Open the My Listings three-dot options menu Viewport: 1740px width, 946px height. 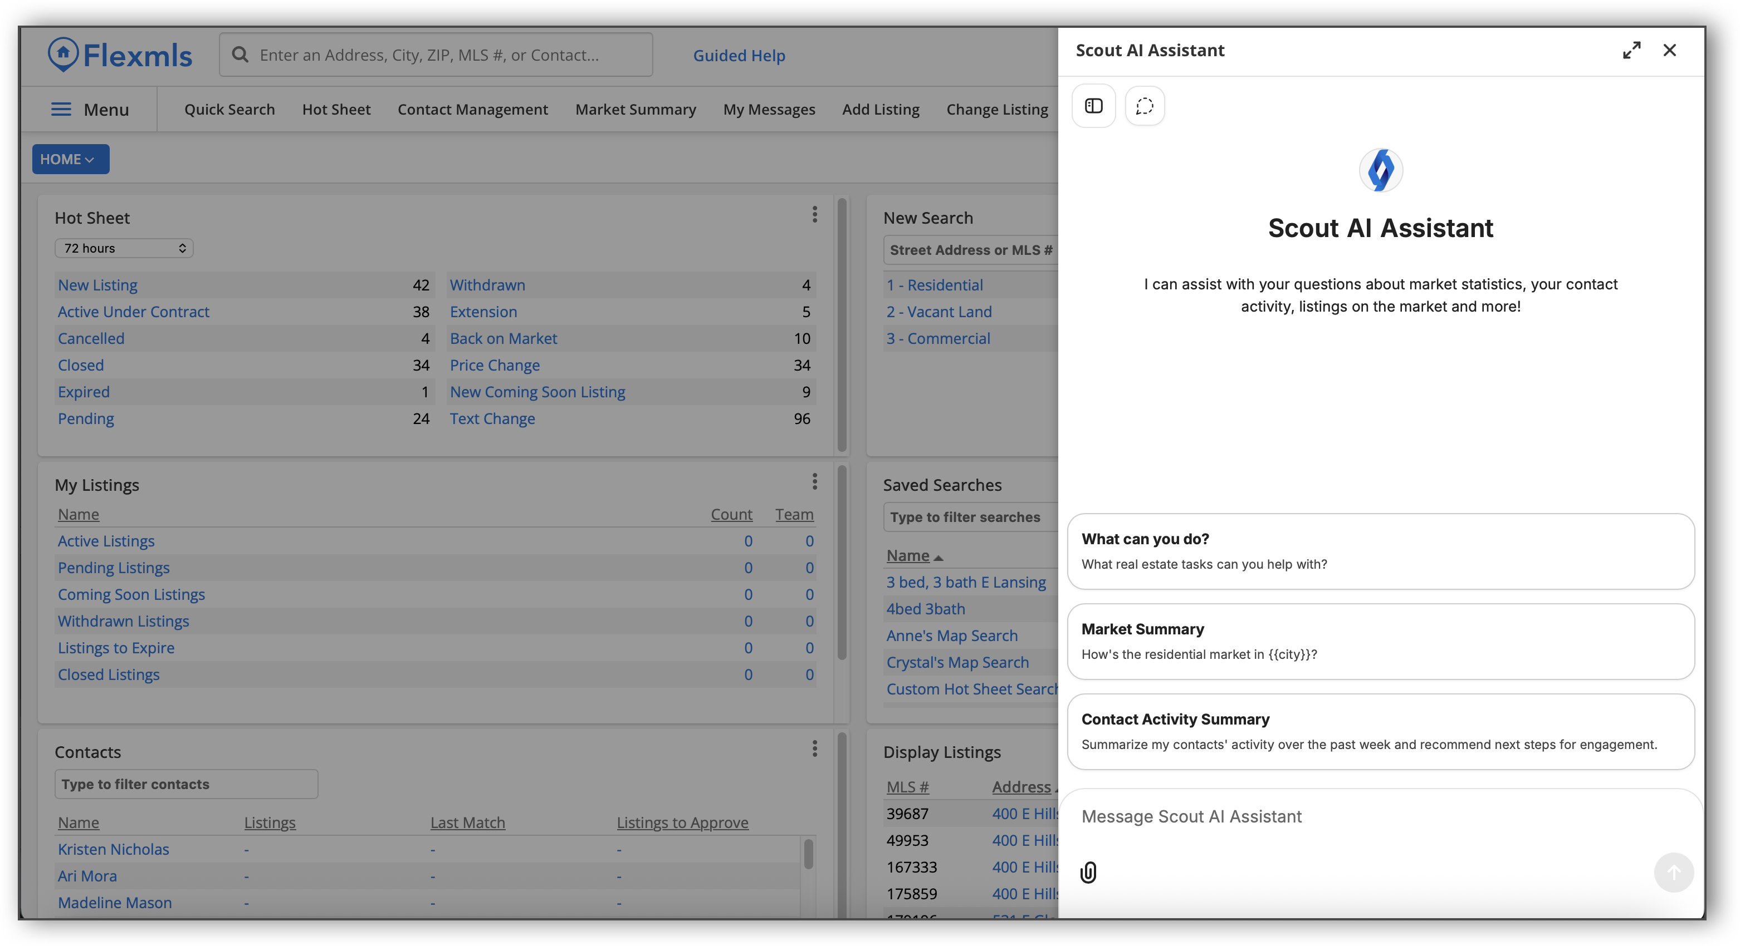815,481
